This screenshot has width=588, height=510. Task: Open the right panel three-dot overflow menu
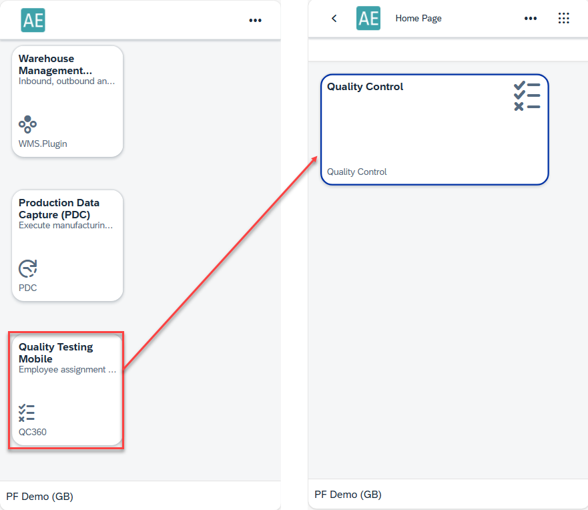pyautogui.click(x=531, y=19)
